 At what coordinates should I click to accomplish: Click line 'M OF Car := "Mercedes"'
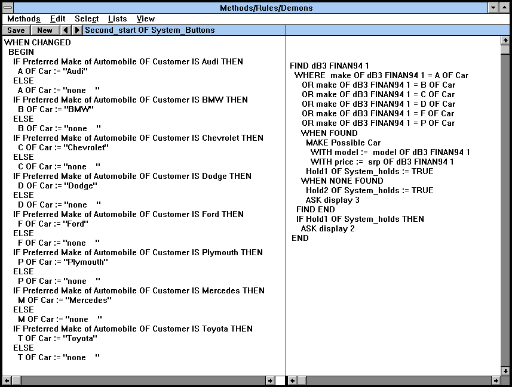(65, 300)
